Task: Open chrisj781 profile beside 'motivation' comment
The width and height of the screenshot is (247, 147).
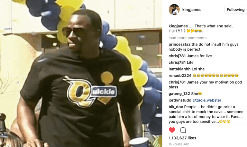Action: pos(177,82)
